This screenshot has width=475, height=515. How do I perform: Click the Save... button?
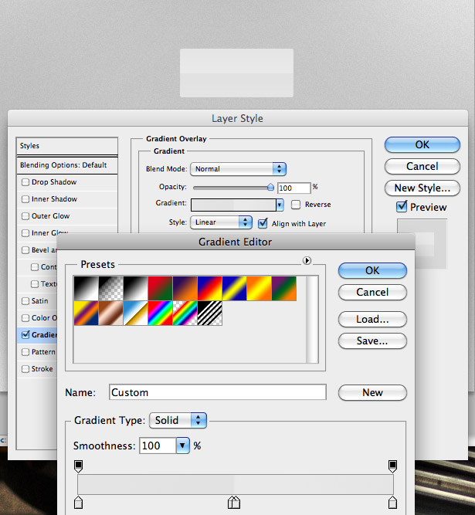pos(372,341)
